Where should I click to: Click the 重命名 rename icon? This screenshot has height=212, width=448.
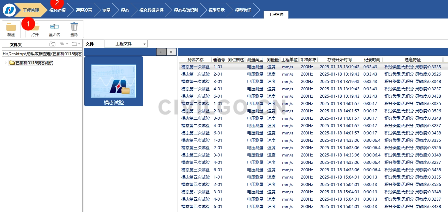tap(54, 27)
